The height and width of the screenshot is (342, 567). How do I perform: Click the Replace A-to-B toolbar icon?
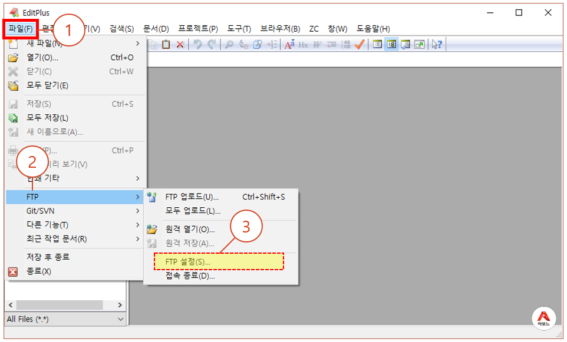[243, 44]
